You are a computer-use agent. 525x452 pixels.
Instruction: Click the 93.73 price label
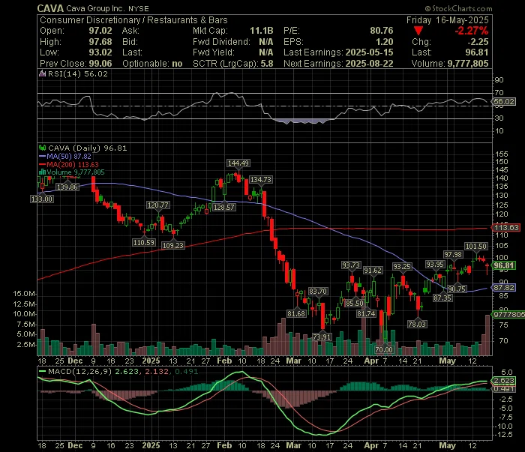tap(350, 265)
